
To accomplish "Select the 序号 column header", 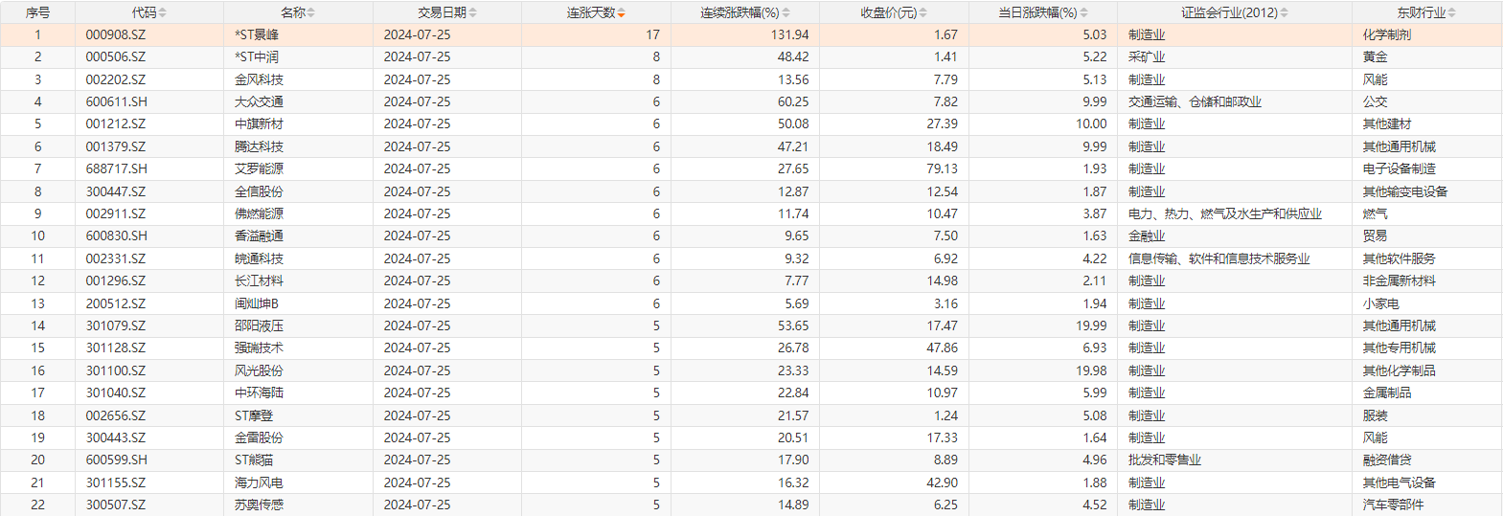I will [x=37, y=12].
